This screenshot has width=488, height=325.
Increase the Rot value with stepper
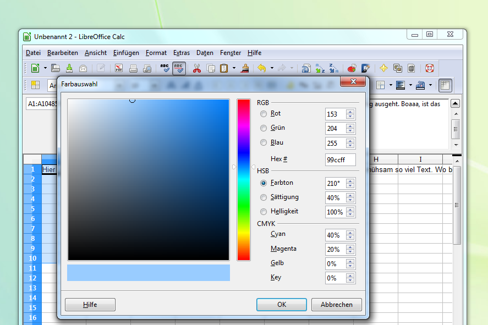pyautogui.click(x=350, y=112)
